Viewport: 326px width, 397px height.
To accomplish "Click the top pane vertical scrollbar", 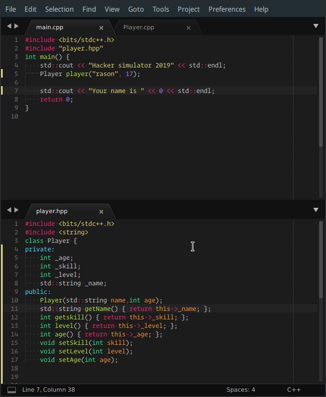I will [x=321, y=91].
